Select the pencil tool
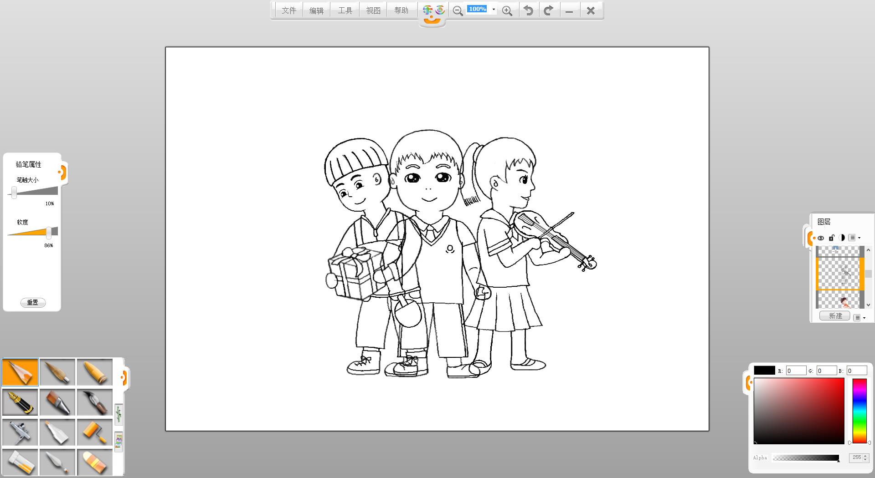The height and width of the screenshot is (478, 875). (20, 372)
